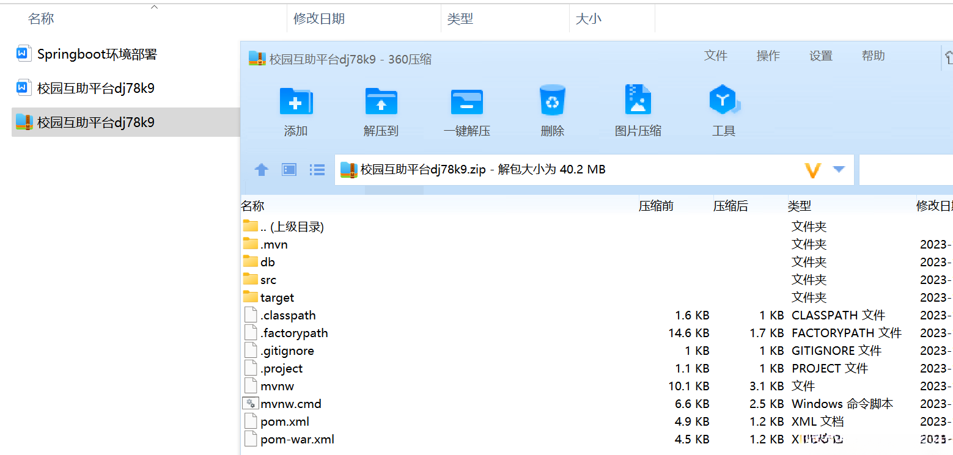Click the .mvn folder icon

(x=250, y=244)
